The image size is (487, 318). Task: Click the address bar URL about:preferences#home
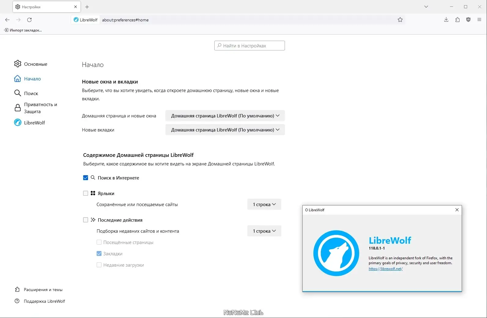pos(125,20)
